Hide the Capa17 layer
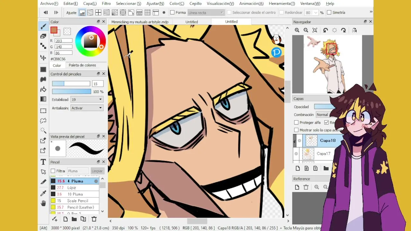This screenshot has width=411, height=231. (296, 154)
